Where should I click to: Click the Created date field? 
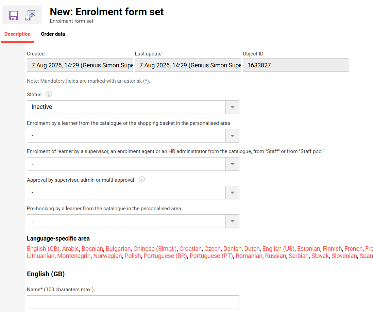coord(80,65)
